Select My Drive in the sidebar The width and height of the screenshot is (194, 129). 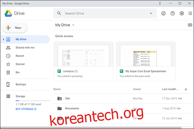pyautogui.click(x=25, y=39)
